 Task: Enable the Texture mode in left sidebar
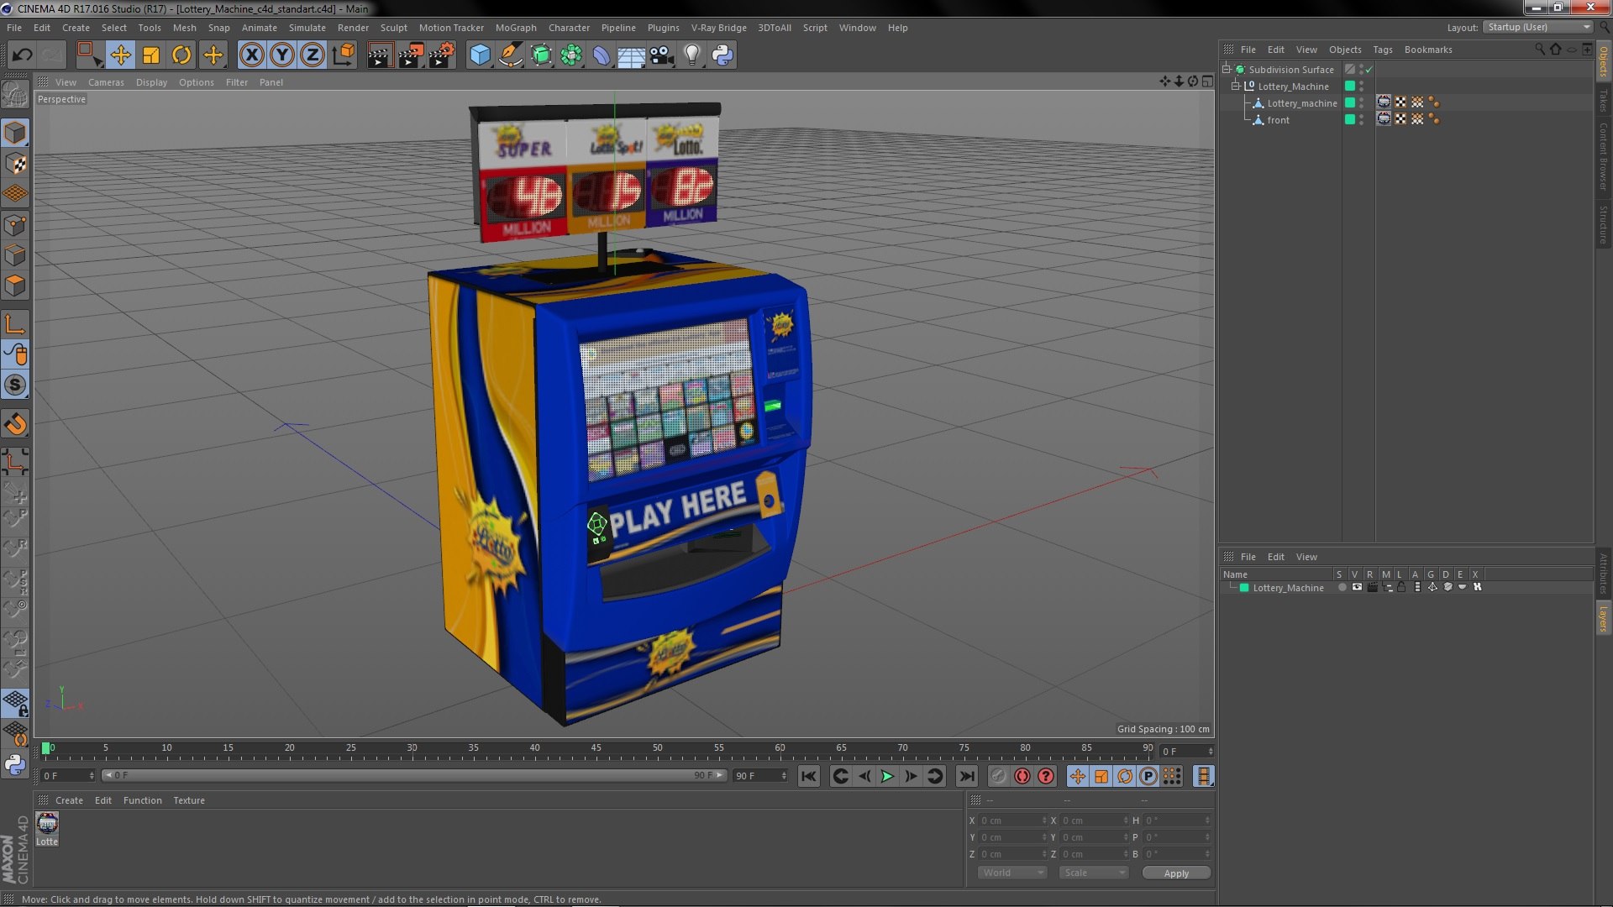pyautogui.click(x=15, y=164)
